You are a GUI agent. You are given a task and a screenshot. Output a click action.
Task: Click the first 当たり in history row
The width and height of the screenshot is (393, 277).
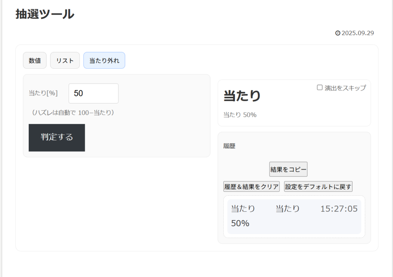[x=243, y=209]
